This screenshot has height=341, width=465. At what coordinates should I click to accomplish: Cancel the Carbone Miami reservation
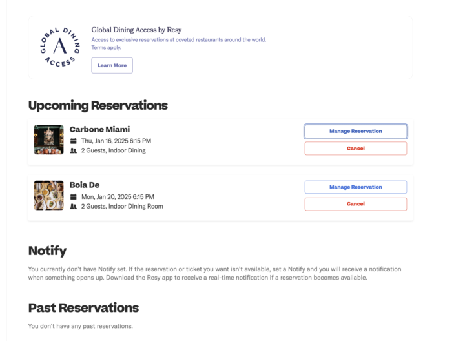(x=356, y=149)
